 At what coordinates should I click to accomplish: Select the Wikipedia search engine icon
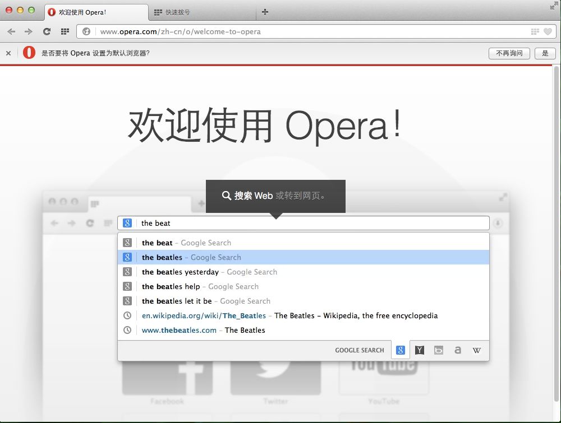[476, 350]
